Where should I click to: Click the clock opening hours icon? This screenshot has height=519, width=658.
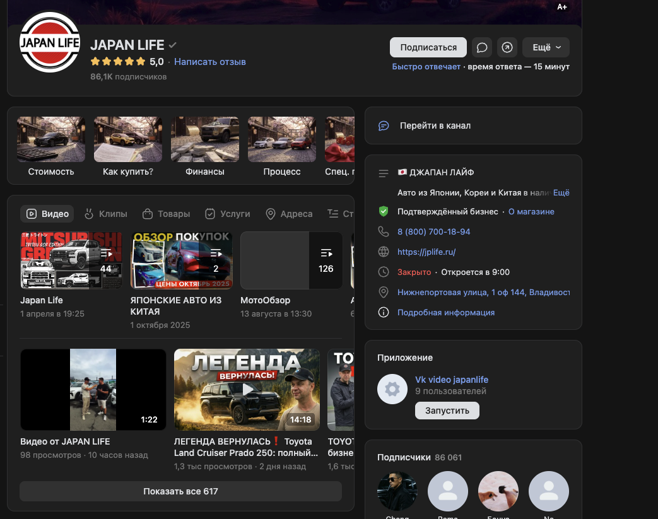click(384, 272)
